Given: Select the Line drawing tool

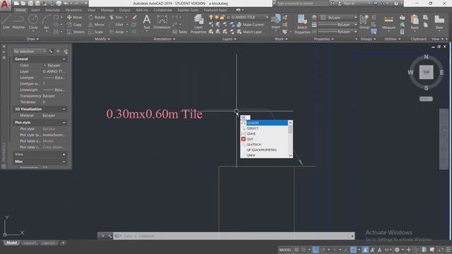Looking at the screenshot, I should (x=6, y=22).
